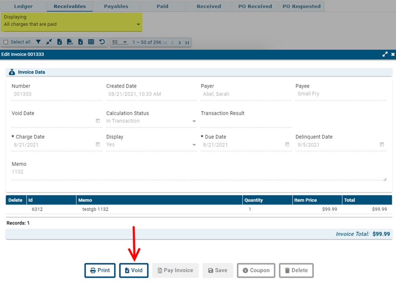Open the PO Received tab
396x283 pixels.
point(255,6)
